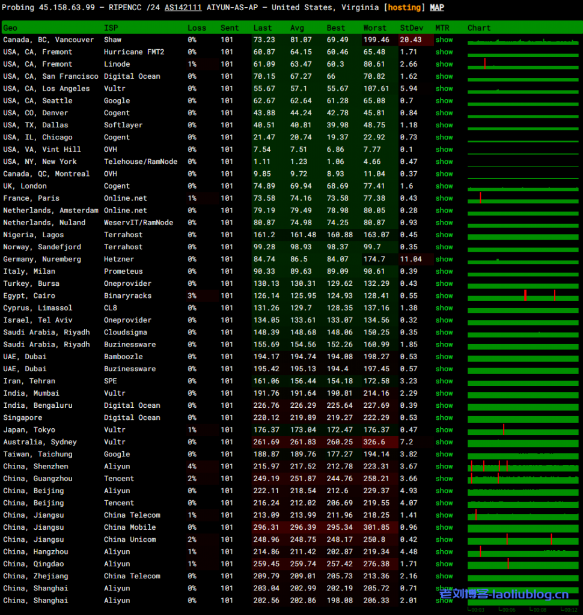The image size is (583, 615).
Task: Show MTR for USA, NY, New York row
Action: pos(444,162)
